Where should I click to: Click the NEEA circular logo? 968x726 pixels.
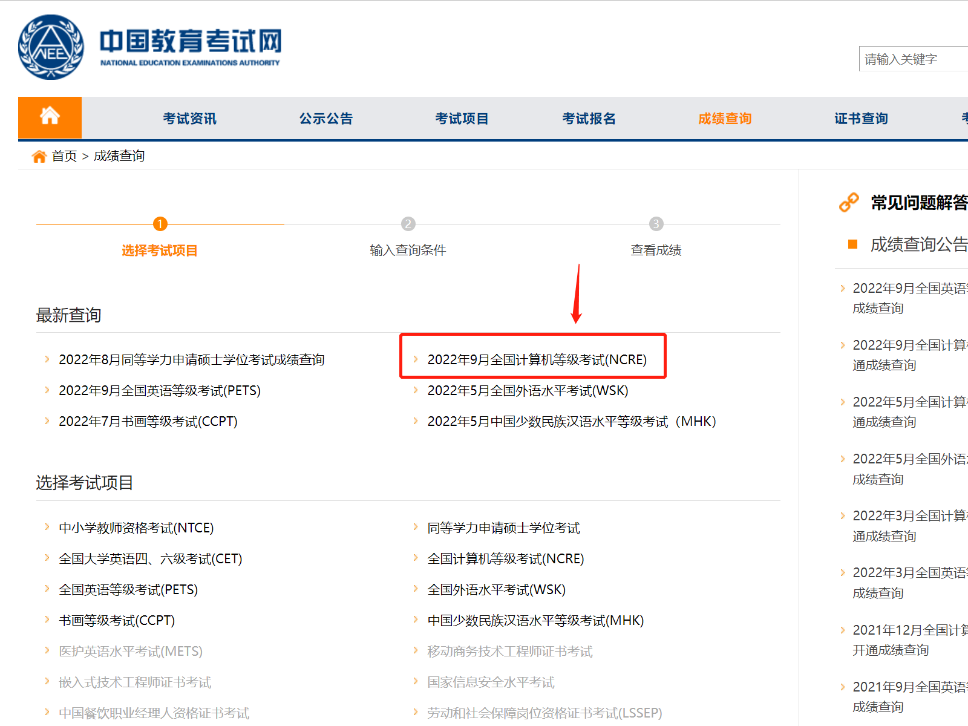51,47
